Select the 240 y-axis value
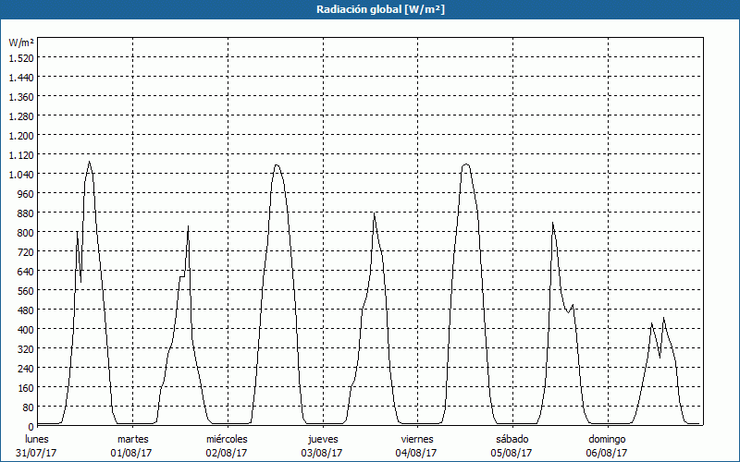Viewport: 740px width, 462px height. pos(26,368)
